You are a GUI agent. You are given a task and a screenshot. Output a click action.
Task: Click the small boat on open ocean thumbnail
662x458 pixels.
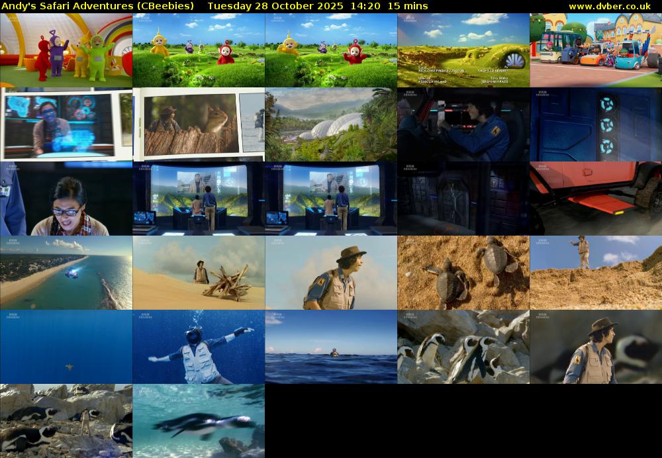331,347
